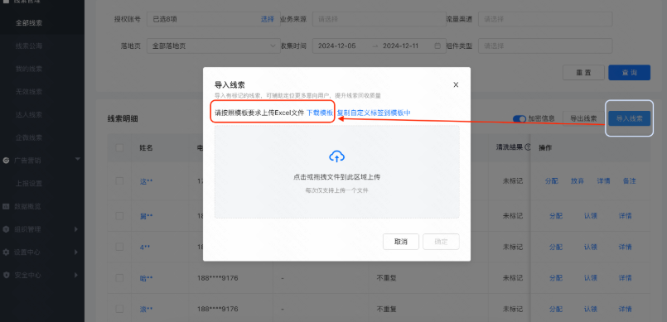Check the box for the 哈** row
The image size is (667, 322).
tap(119, 278)
